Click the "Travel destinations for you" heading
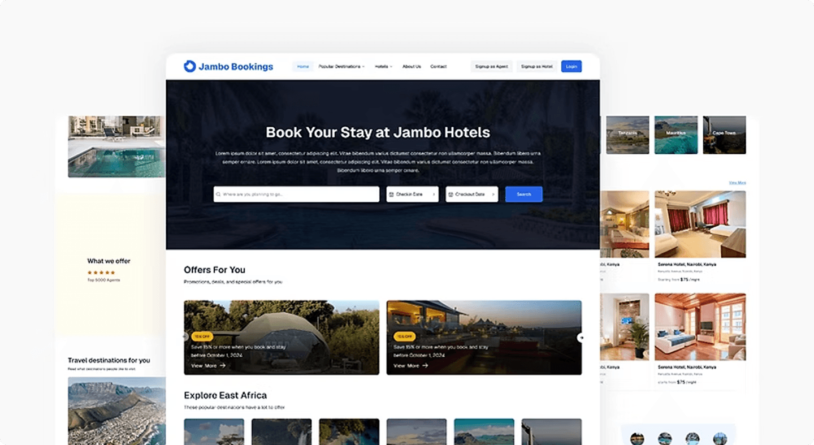This screenshot has width=814, height=445. click(109, 360)
